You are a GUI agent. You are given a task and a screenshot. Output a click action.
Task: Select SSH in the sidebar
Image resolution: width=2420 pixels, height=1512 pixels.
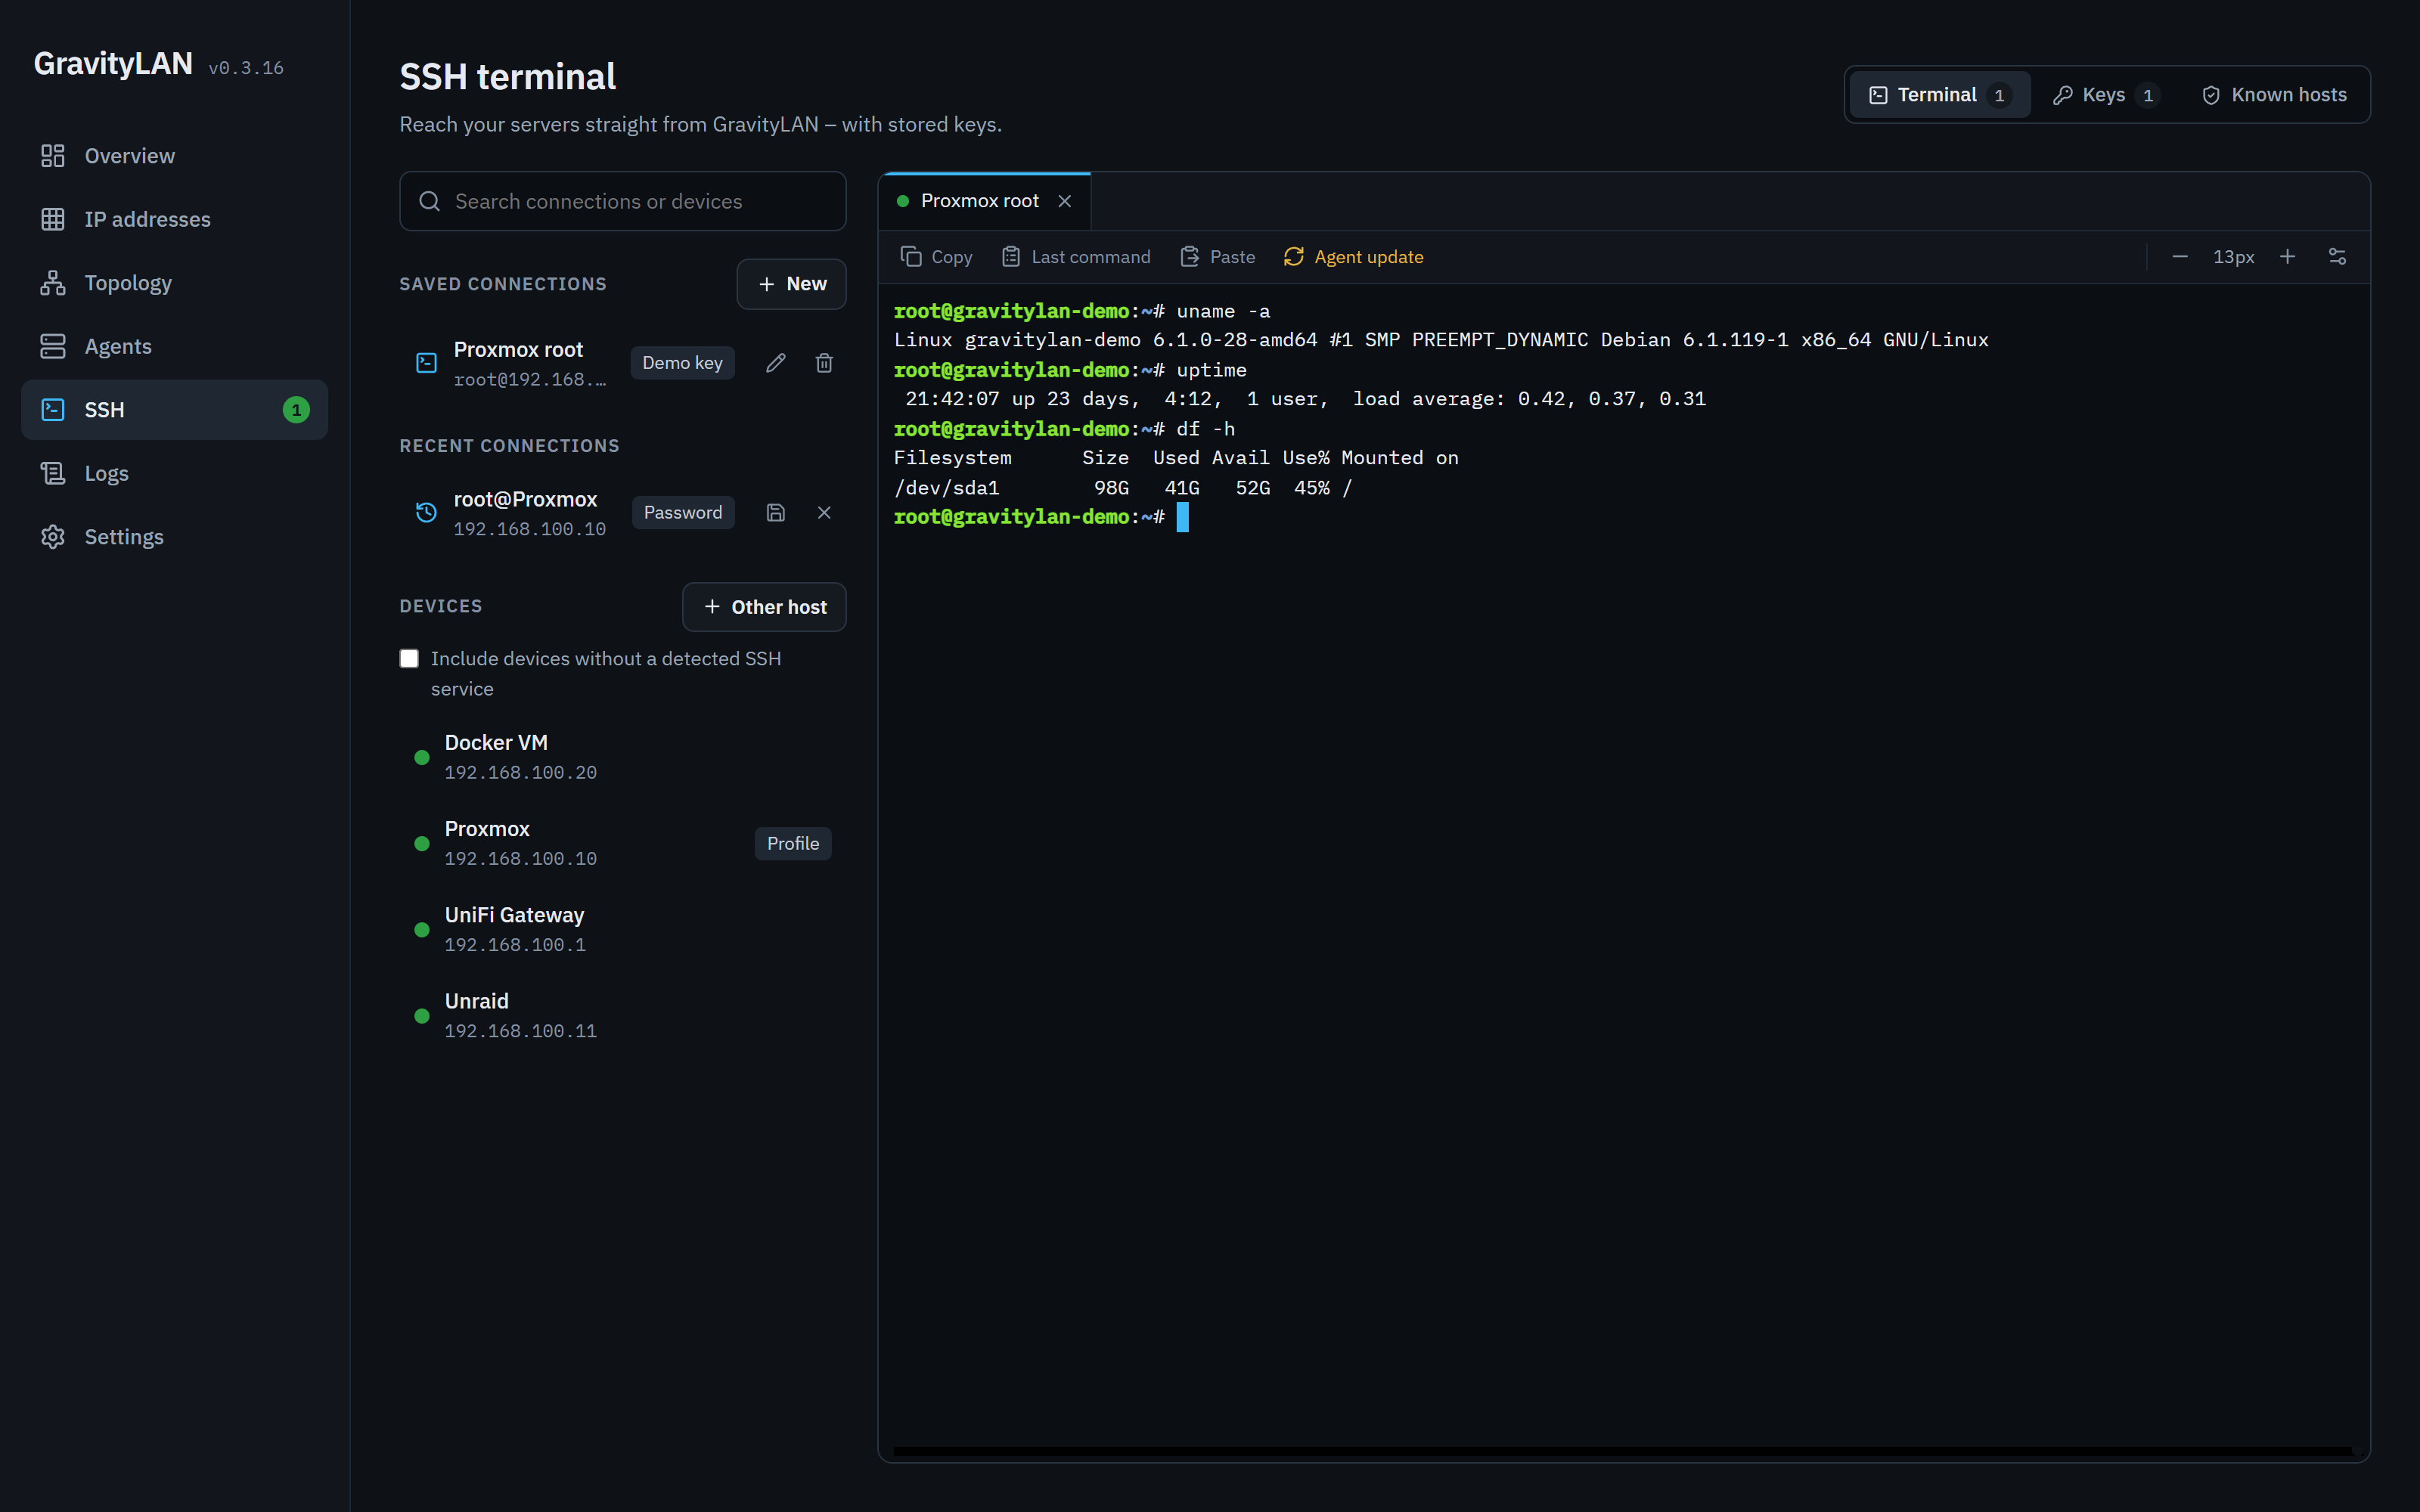[x=174, y=410]
